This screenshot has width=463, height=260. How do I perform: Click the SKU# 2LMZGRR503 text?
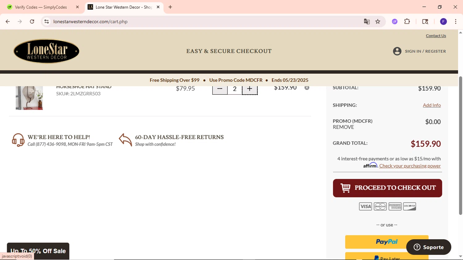pyautogui.click(x=78, y=94)
